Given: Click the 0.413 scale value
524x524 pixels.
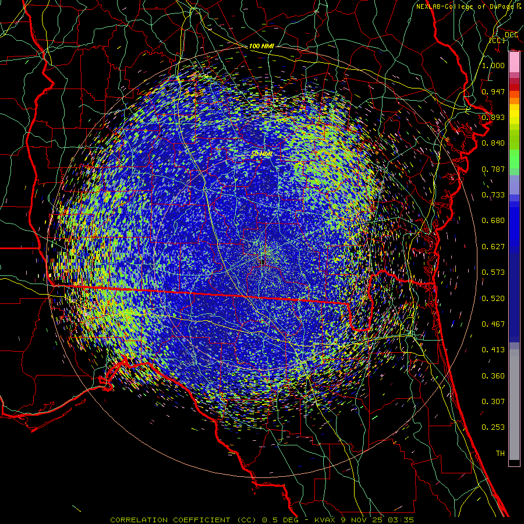Looking at the screenshot, I should click(x=493, y=349).
